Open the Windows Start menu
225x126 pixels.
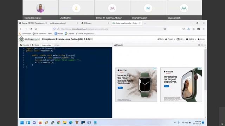click(x=22, y=122)
